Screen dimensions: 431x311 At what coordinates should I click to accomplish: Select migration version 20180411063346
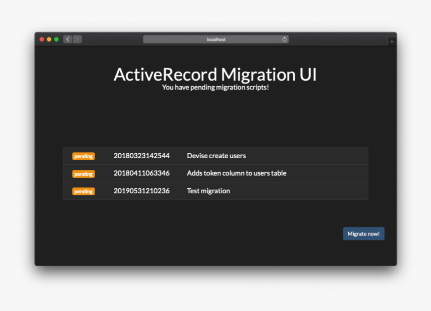click(x=141, y=173)
